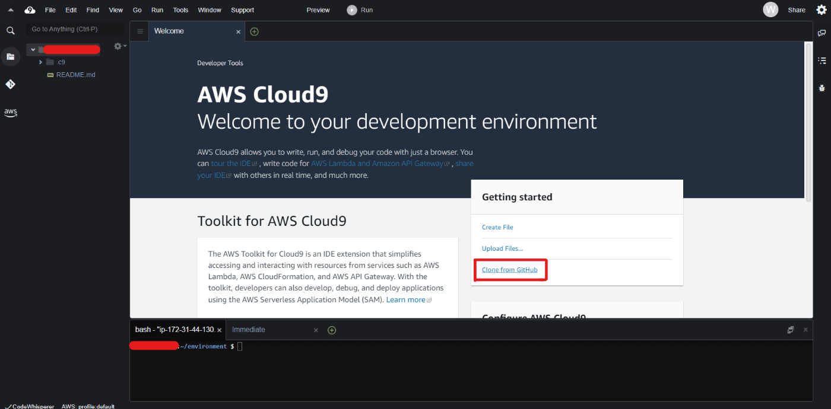Collapse menu bar with the up arrow
831x409 pixels.
pos(11,10)
